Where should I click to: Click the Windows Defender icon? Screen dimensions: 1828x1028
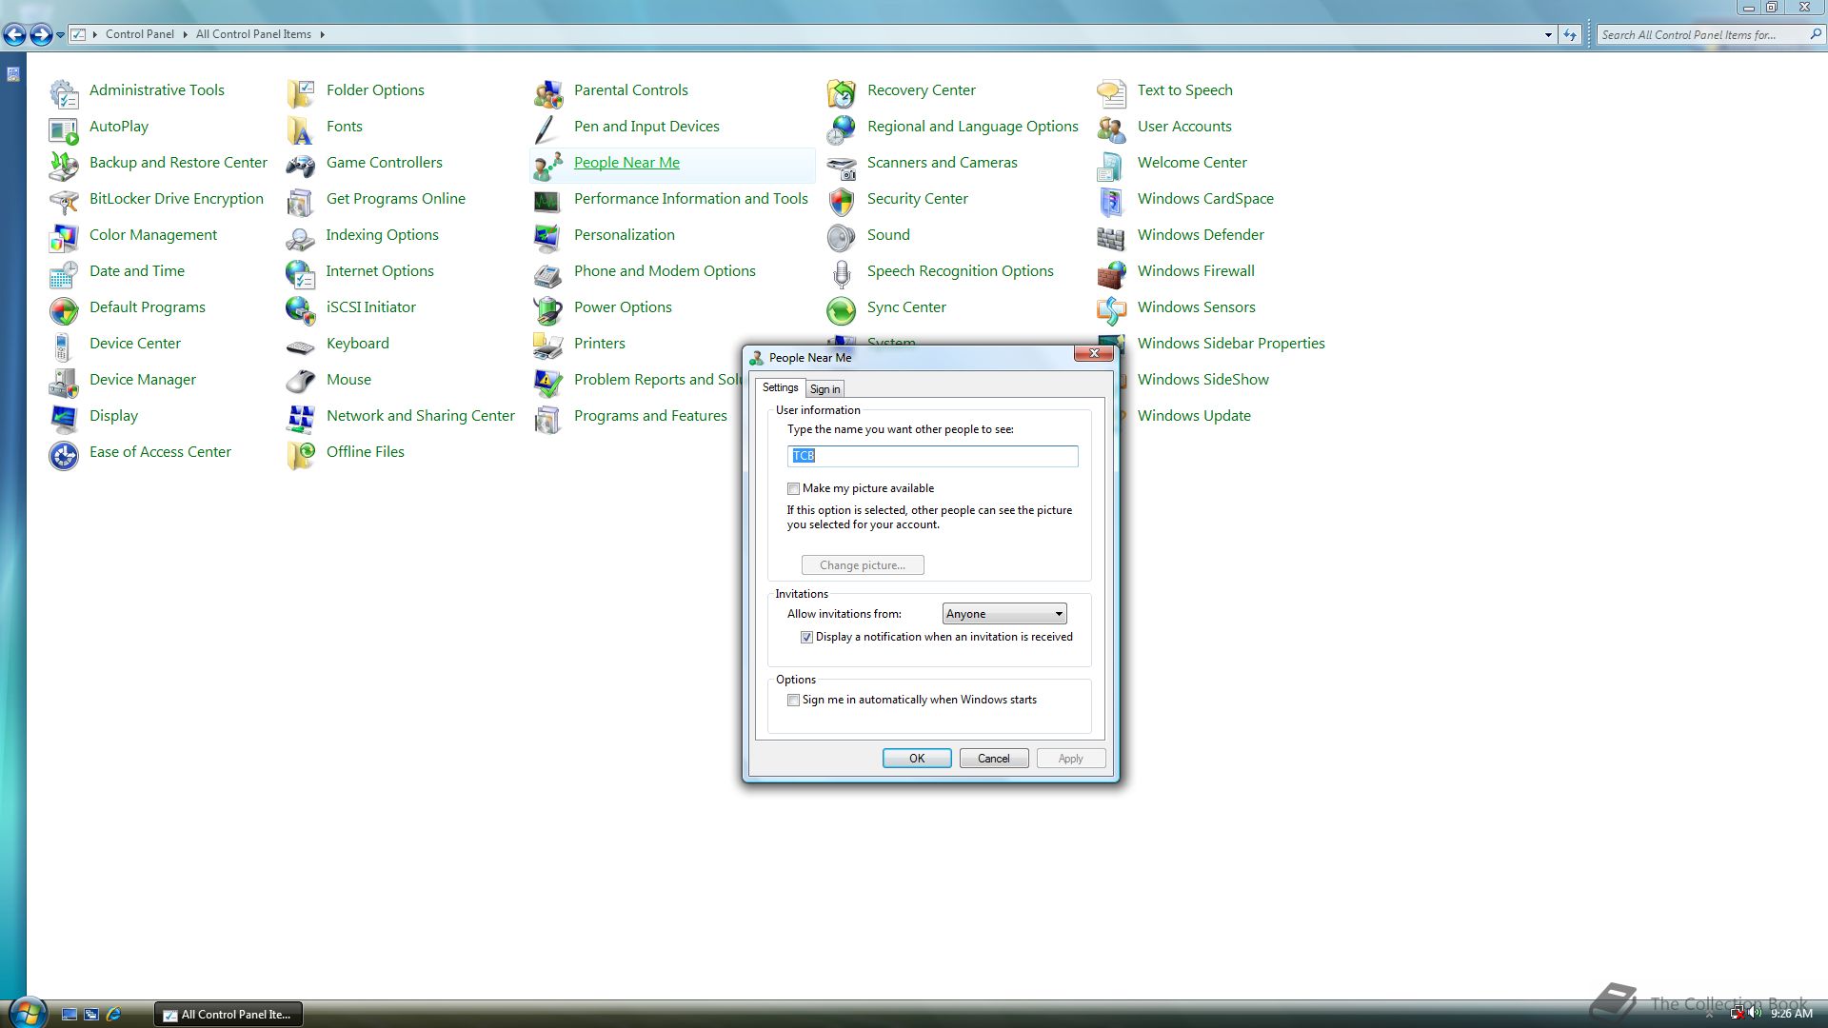click(1112, 237)
